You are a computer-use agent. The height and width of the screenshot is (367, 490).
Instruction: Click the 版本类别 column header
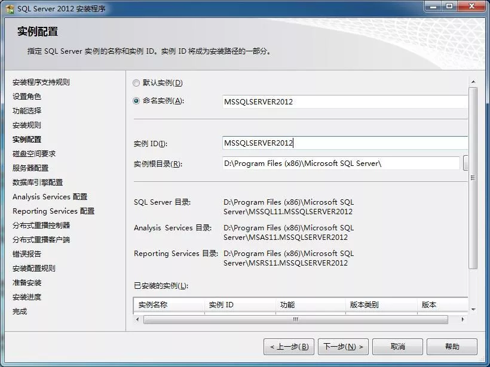coord(382,305)
